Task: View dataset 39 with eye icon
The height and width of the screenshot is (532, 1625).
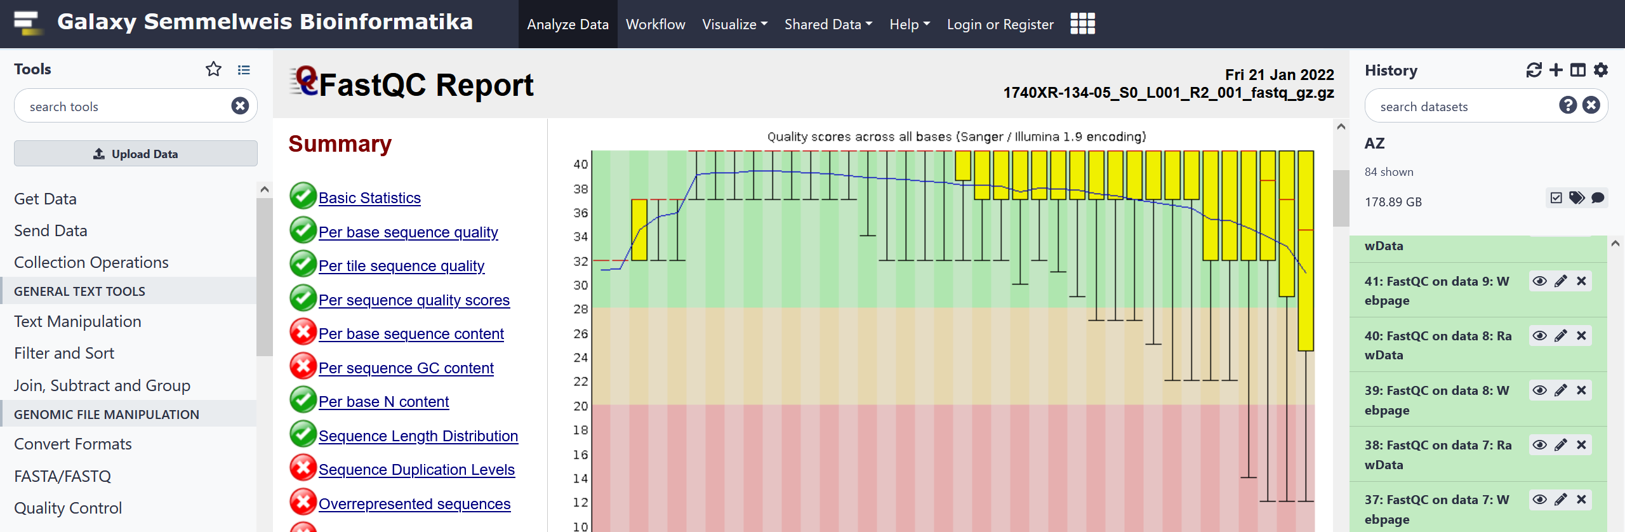Action: pos(1539,390)
